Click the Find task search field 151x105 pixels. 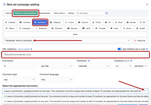90,13
